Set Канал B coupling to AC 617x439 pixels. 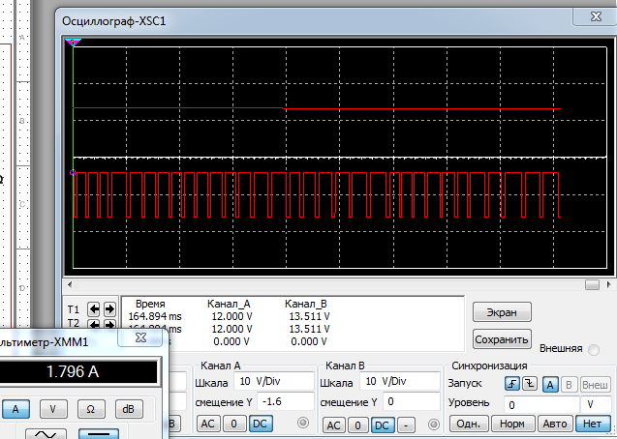tap(333, 425)
